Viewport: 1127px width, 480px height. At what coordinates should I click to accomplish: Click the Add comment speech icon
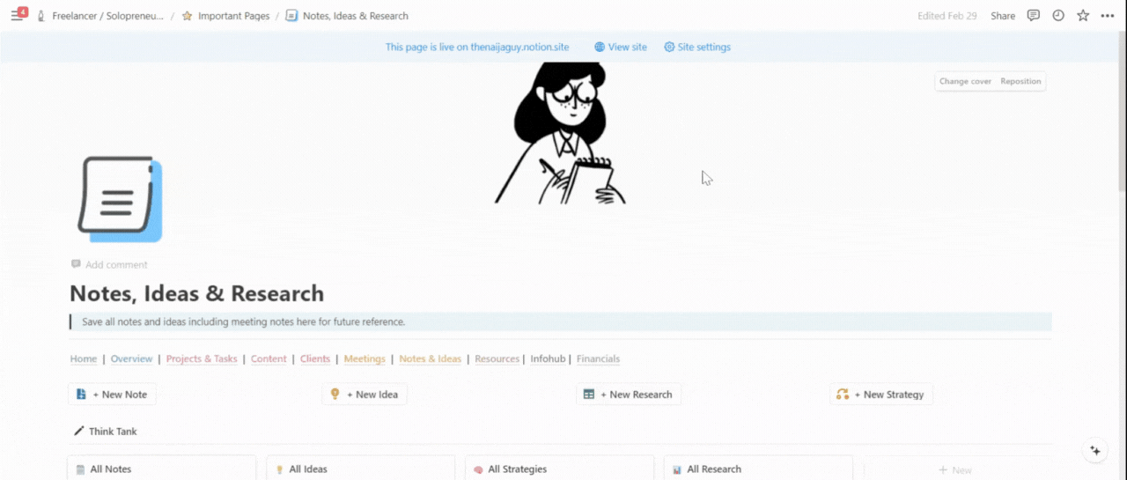76,264
